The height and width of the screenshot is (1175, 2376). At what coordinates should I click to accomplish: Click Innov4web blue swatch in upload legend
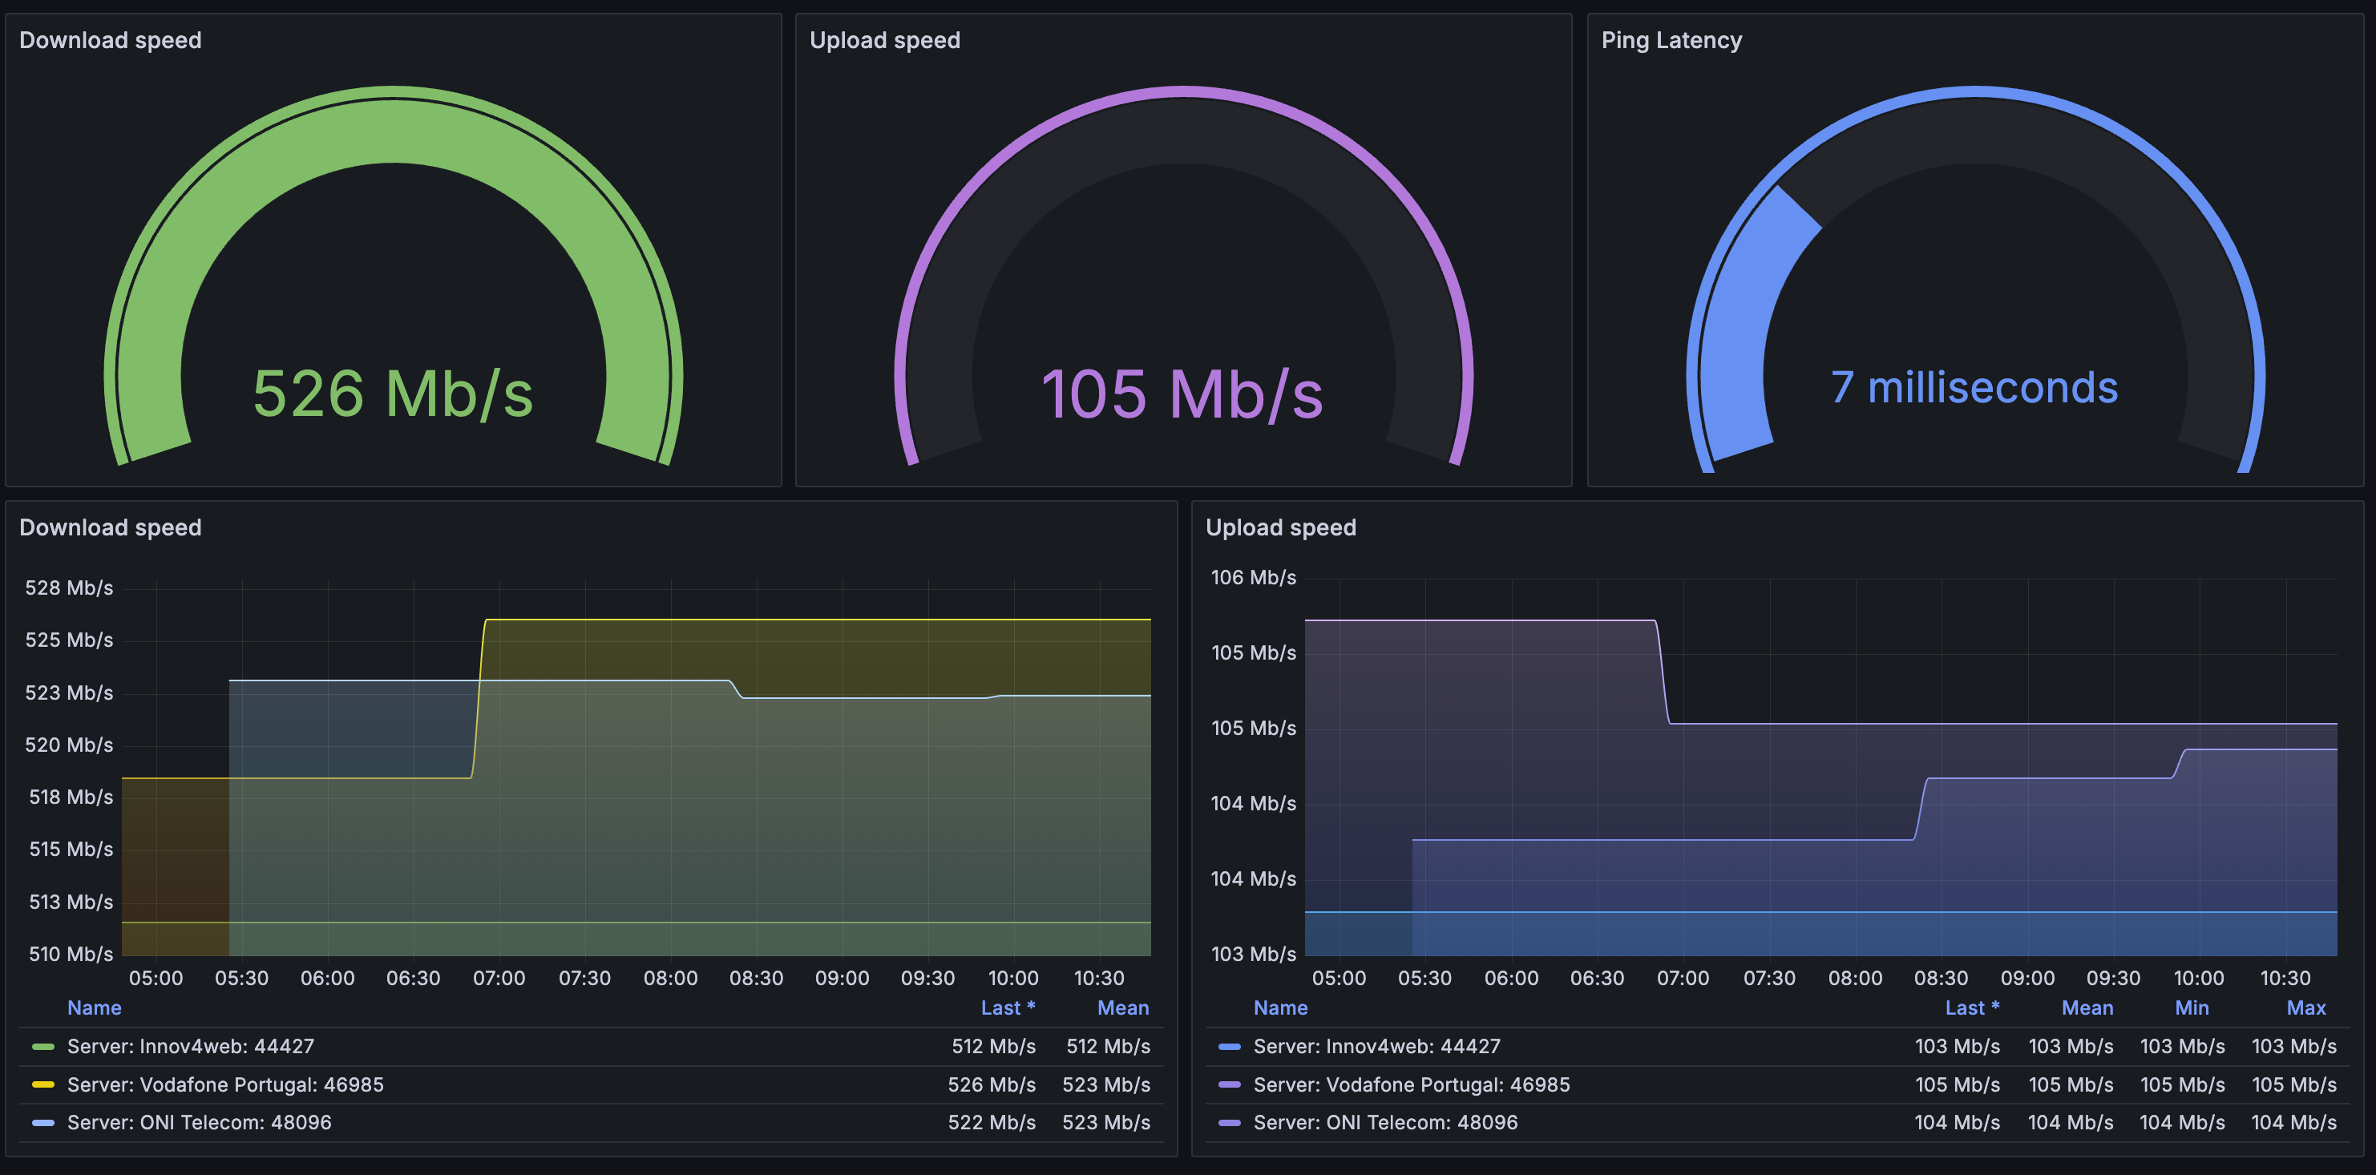coord(1229,1047)
